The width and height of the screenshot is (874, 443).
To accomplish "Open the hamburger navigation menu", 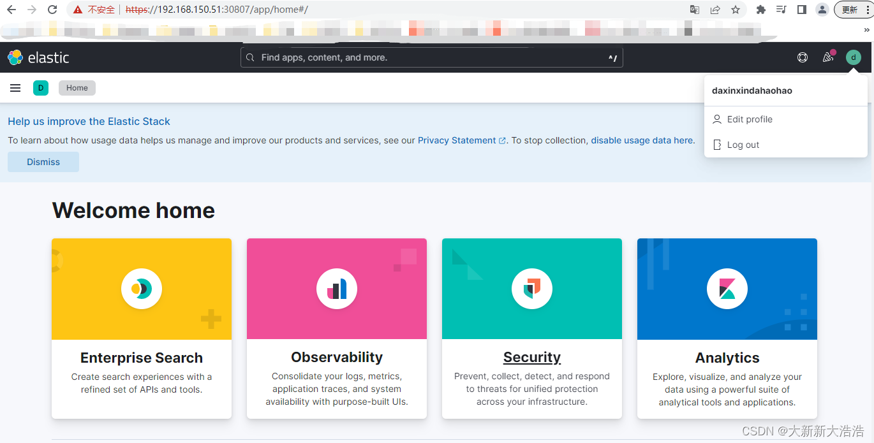I will (15, 88).
